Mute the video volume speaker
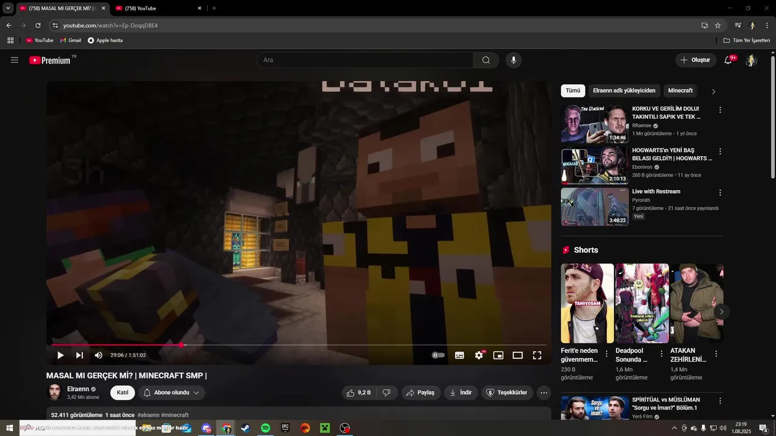Viewport: 776px width, 436px height. 98,355
